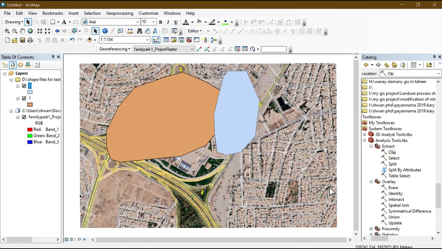This screenshot has width=442, height=249.
Task: Uncheck layer 1 visibility
Action: click(24, 99)
